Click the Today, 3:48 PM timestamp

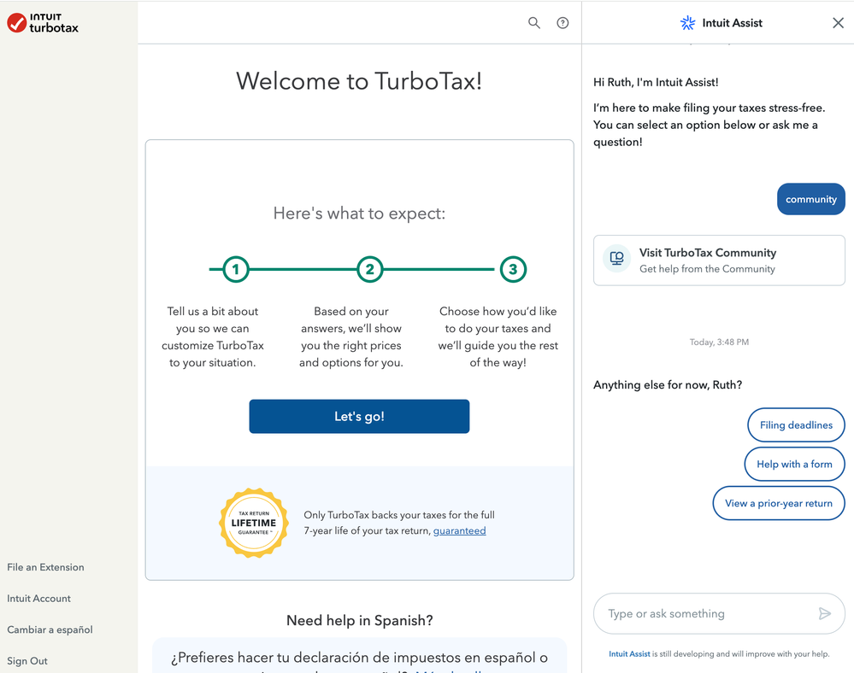[719, 342]
